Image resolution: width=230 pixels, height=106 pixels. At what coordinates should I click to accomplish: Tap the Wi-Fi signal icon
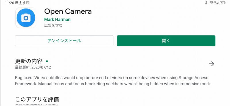[x=211, y=3]
